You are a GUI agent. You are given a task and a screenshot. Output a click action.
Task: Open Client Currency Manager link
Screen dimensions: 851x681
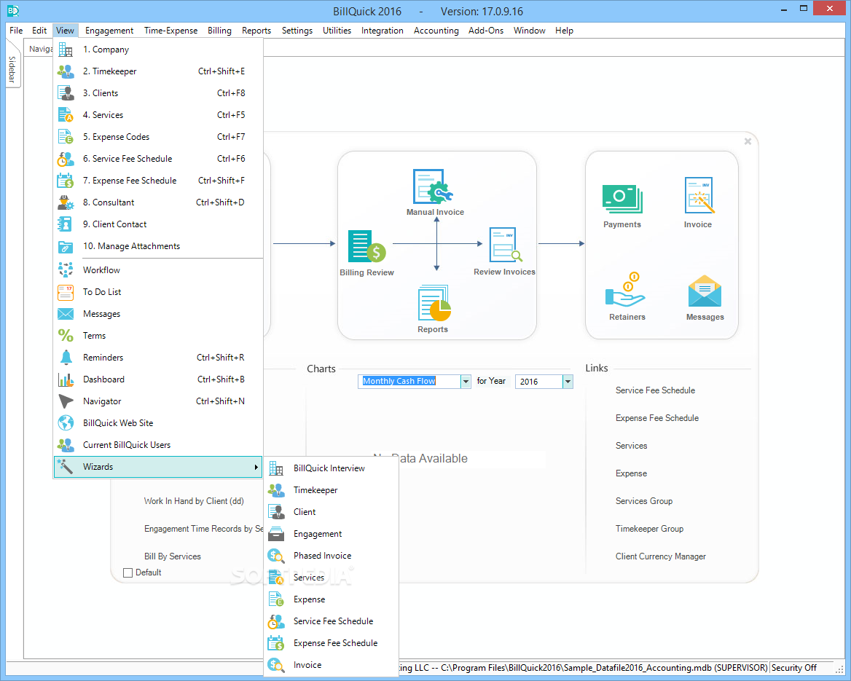[x=661, y=556]
